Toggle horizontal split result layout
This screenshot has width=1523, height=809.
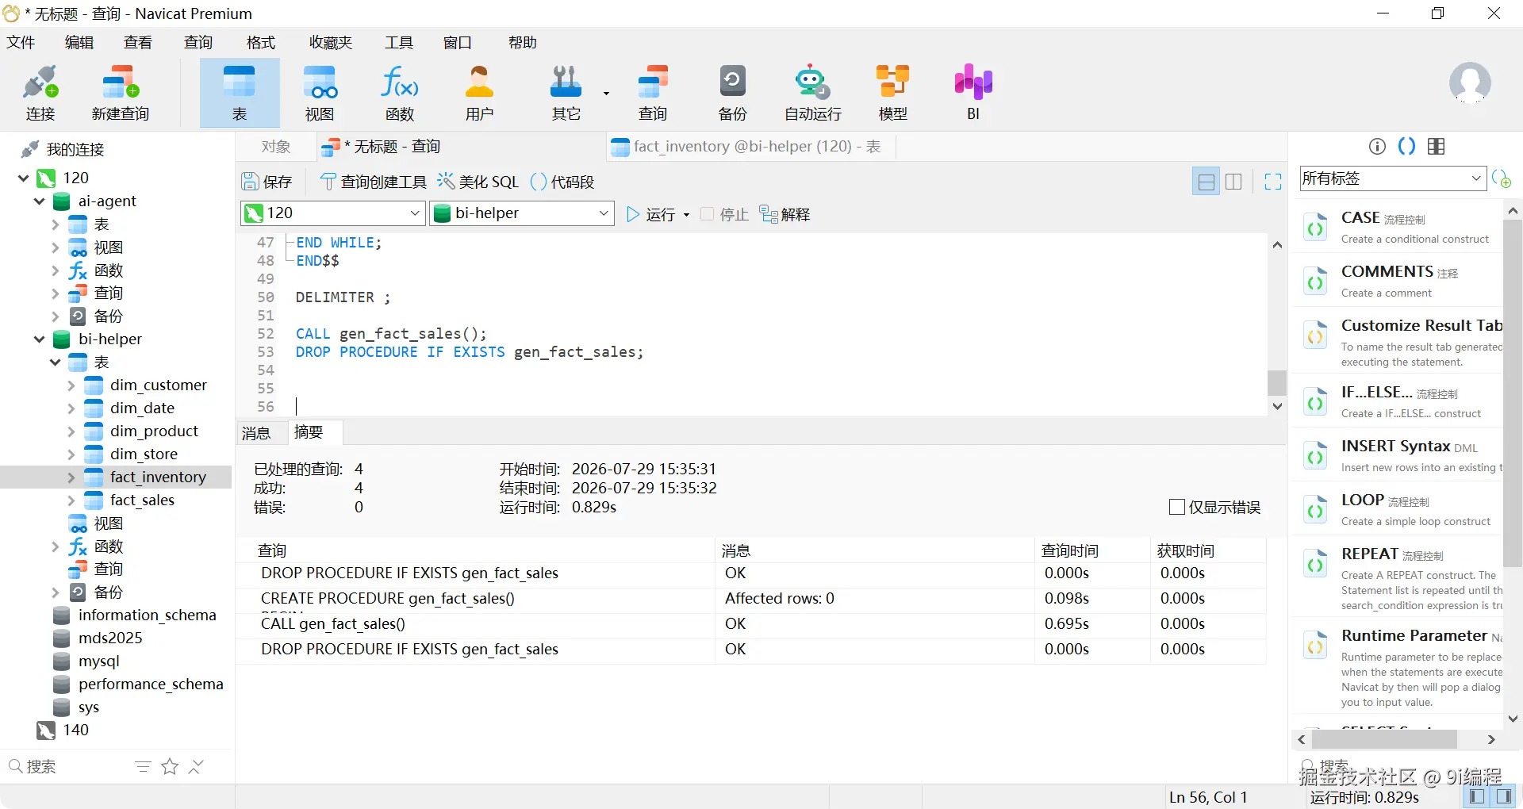[x=1206, y=182]
